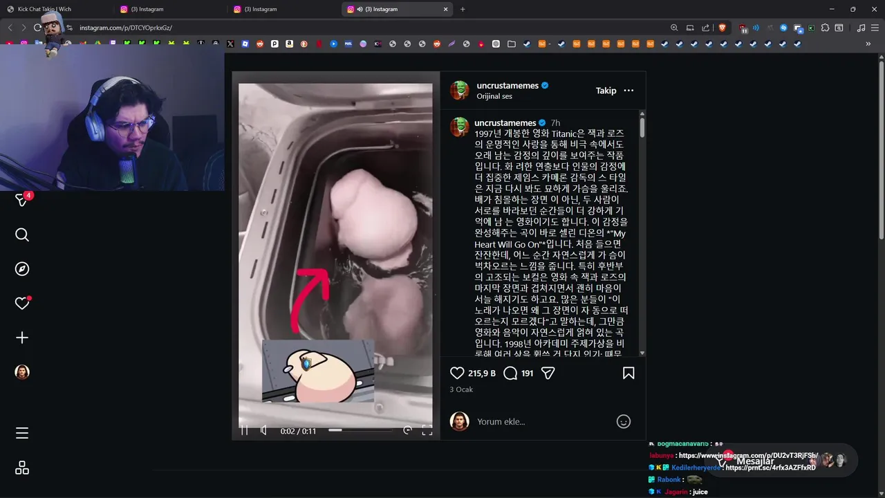Switch to the Kick Chat Takip tab
Viewport: 885px width, 498px height.
pos(44,9)
